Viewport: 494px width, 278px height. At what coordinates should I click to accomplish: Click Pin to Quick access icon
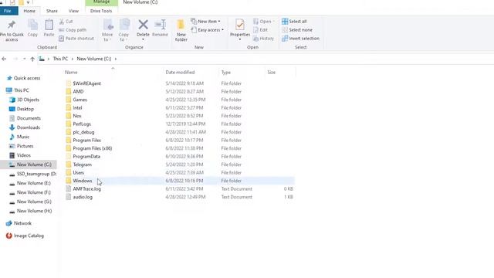click(12, 25)
